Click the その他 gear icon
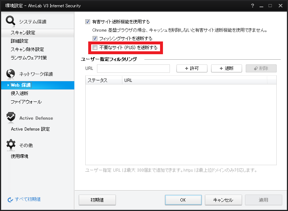The width and height of the screenshot is (288, 211). [11, 144]
